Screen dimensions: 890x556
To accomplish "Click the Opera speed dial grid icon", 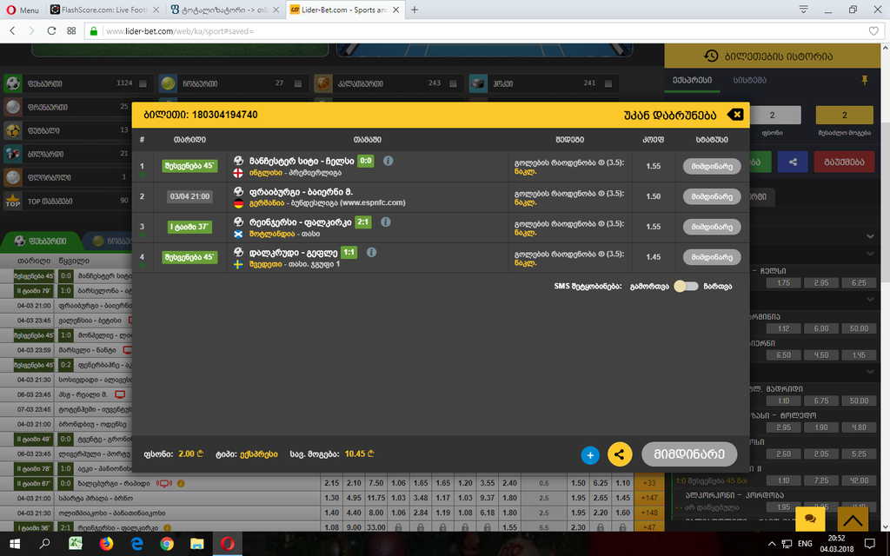I will [71, 30].
